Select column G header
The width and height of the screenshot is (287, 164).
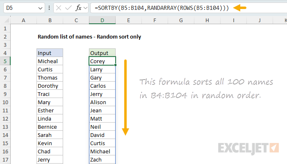coord(181,20)
